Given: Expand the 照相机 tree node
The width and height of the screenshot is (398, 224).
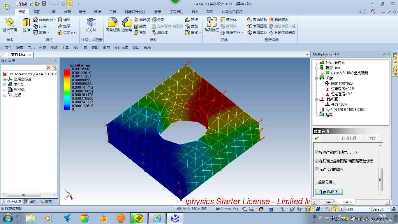Looking at the screenshot, I should [x=5, y=90].
